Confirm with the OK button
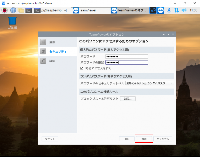This screenshot has height=157, width=200. pos(127,139)
